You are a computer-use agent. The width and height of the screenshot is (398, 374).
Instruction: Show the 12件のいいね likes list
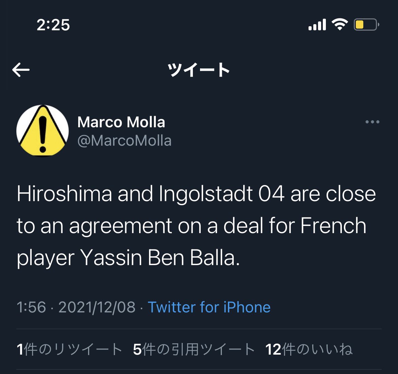coord(309,349)
